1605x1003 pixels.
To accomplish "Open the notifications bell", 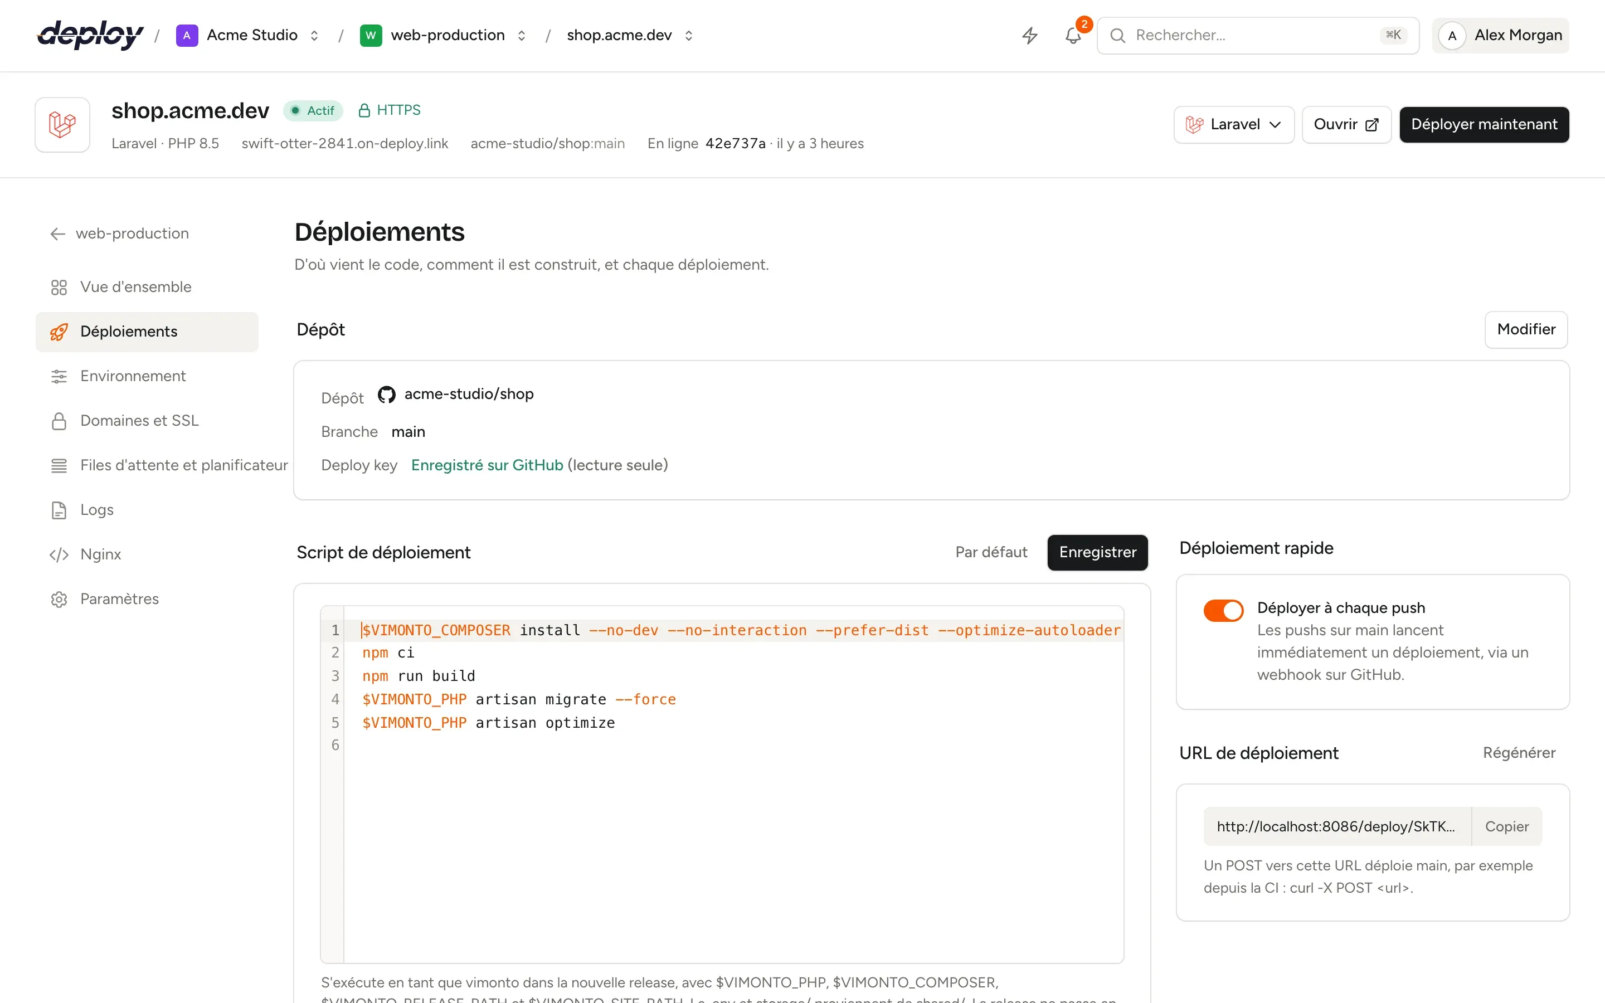I will pyautogui.click(x=1073, y=35).
